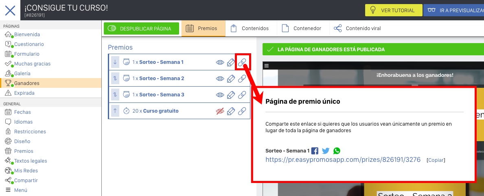
Task: Open the Contenido viral tab
Action: coord(357,28)
